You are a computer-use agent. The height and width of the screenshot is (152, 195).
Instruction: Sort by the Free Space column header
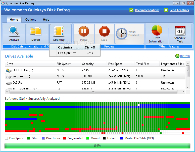tap(121, 64)
